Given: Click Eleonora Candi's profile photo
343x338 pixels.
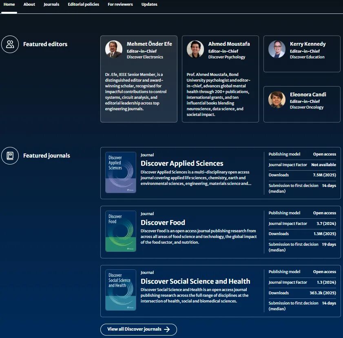Looking at the screenshot, I should [x=277, y=100].
